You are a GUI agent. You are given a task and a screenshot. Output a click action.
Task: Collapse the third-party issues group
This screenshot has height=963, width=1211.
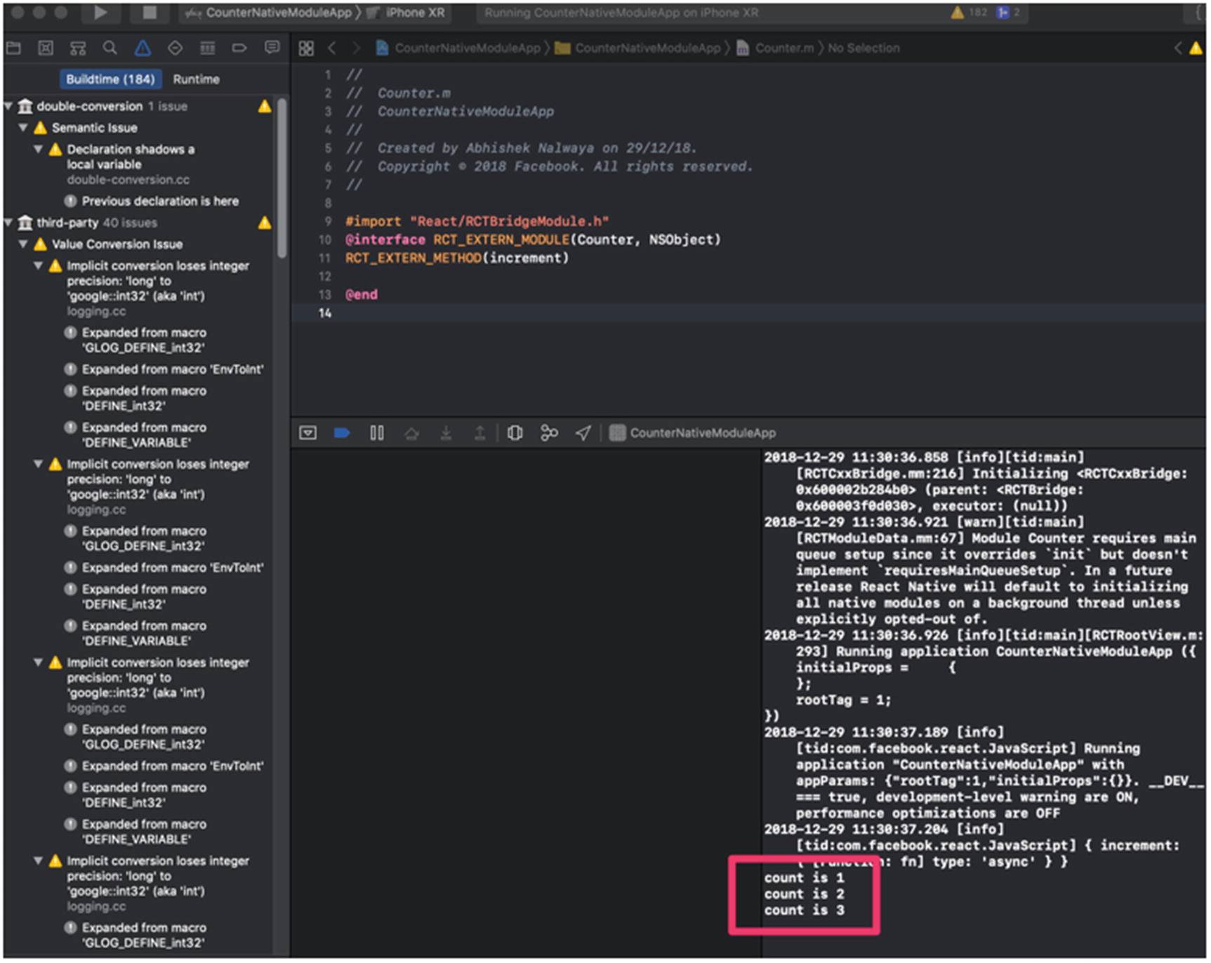pyautogui.click(x=9, y=223)
